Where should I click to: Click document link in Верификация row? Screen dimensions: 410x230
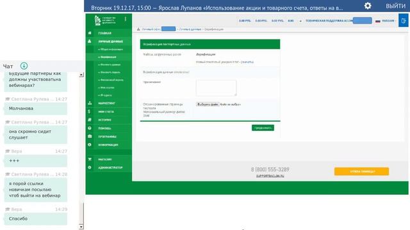pyautogui.click(x=247, y=62)
